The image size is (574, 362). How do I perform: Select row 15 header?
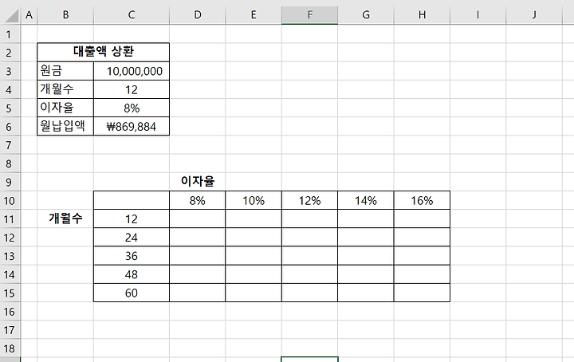(x=10, y=293)
